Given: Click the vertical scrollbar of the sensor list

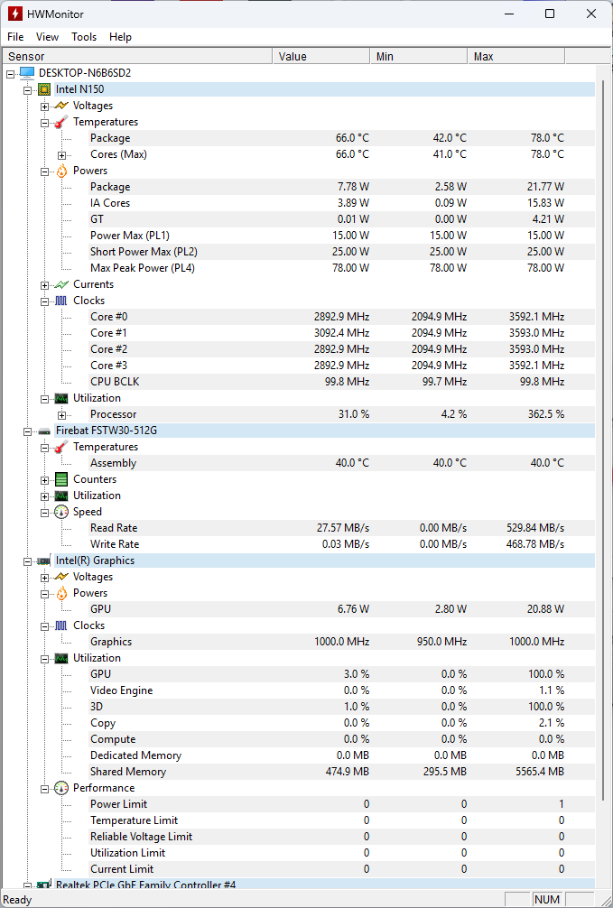Looking at the screenshot, I should click(603, 451).
